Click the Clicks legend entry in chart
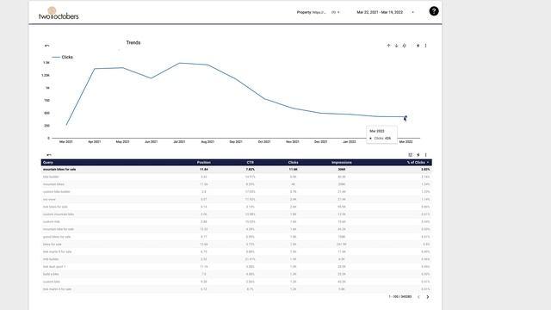The width and height of the screenshot is (551, 310). (63, 57)
